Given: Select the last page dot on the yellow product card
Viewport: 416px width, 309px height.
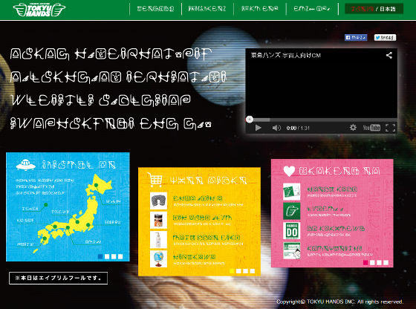Looking at the screenshot, I should point(253,271).
